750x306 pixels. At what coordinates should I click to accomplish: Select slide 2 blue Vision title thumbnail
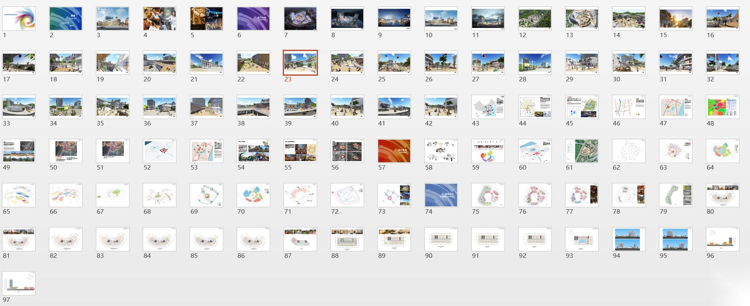66,19
